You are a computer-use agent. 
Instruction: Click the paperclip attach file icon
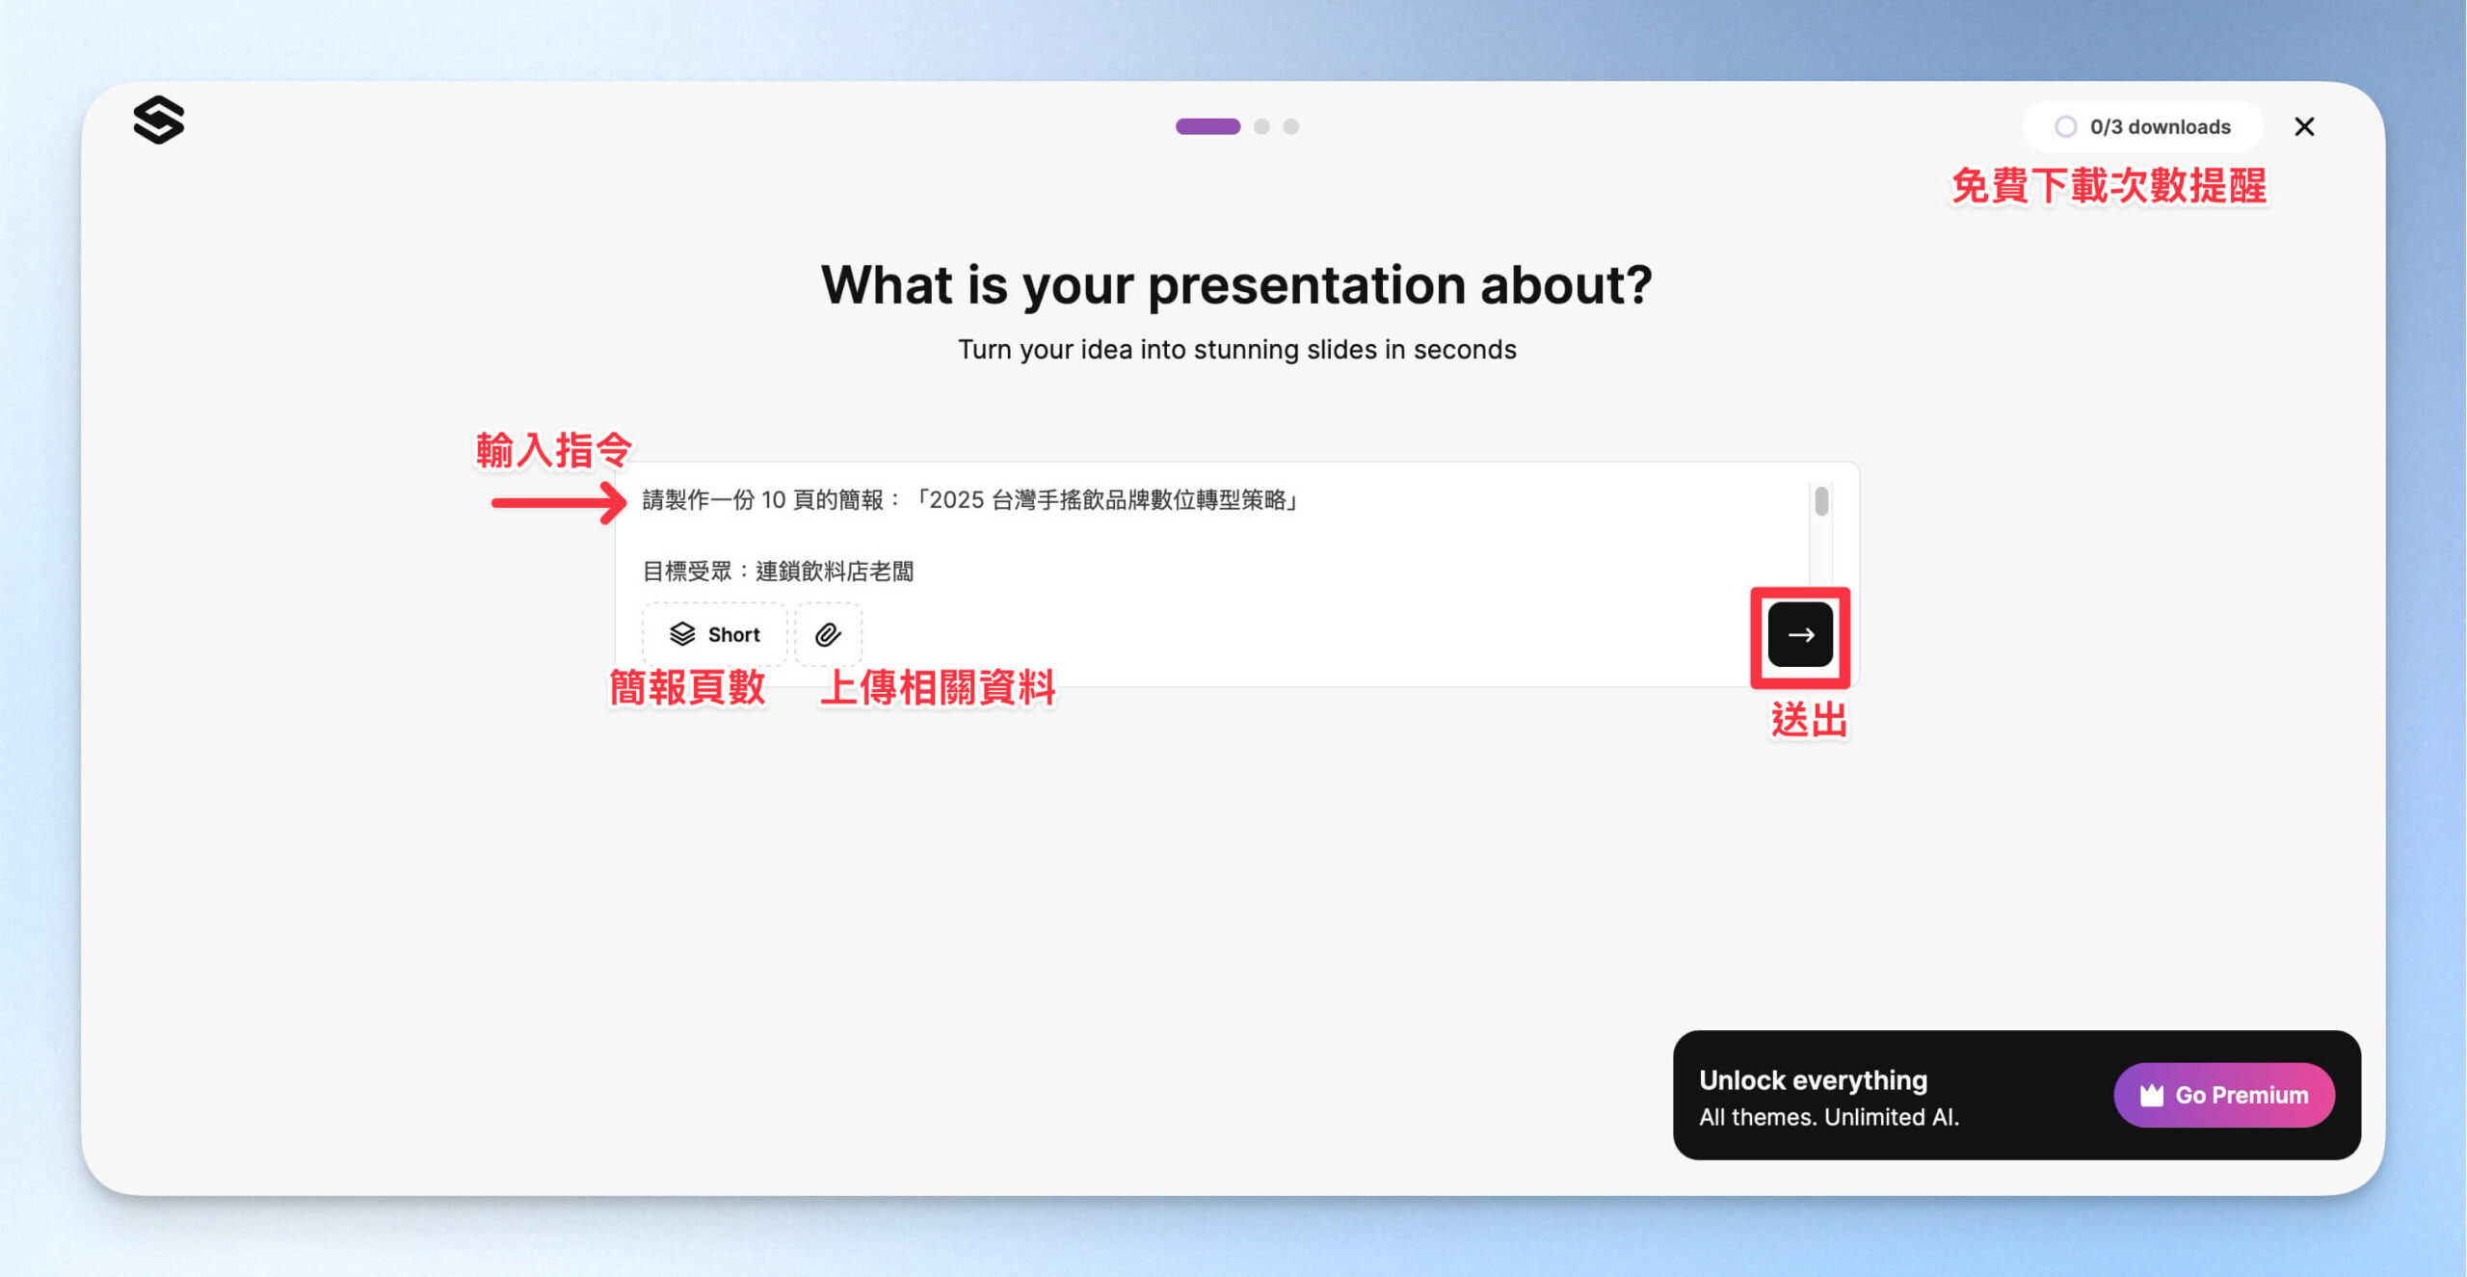pyautogui.click(x=828, y=634)
